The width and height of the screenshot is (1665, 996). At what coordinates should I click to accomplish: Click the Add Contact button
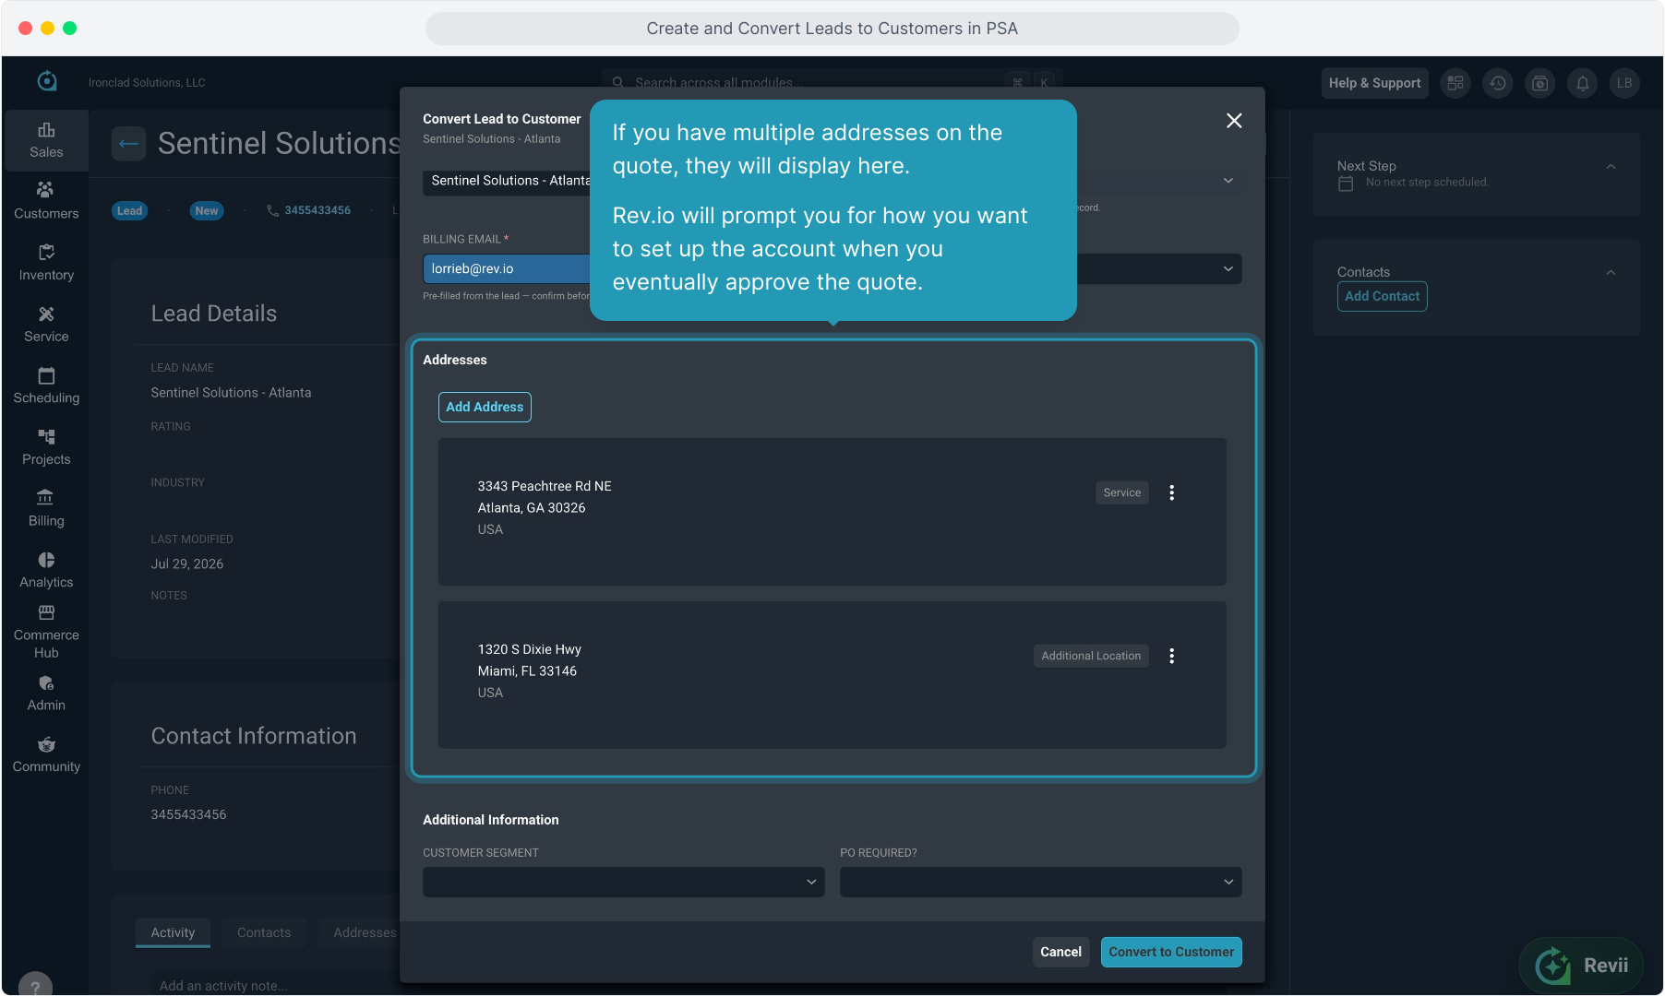[1382, 296]
